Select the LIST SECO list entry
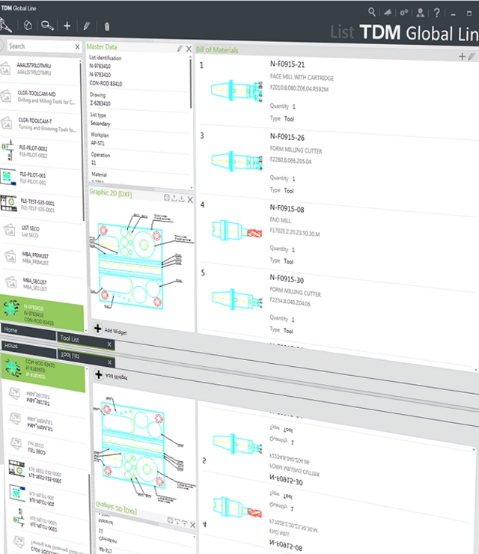The height and width of the screenshot is (554, 479). pyautogui.click(x=42, y=232)
